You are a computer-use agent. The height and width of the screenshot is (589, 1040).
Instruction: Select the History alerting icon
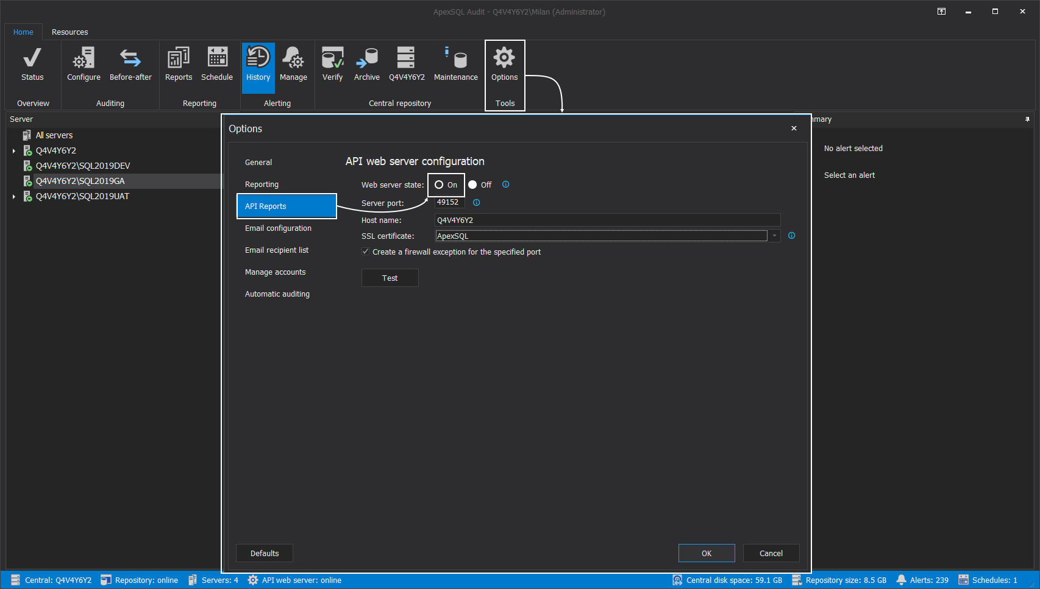[258, 64]
